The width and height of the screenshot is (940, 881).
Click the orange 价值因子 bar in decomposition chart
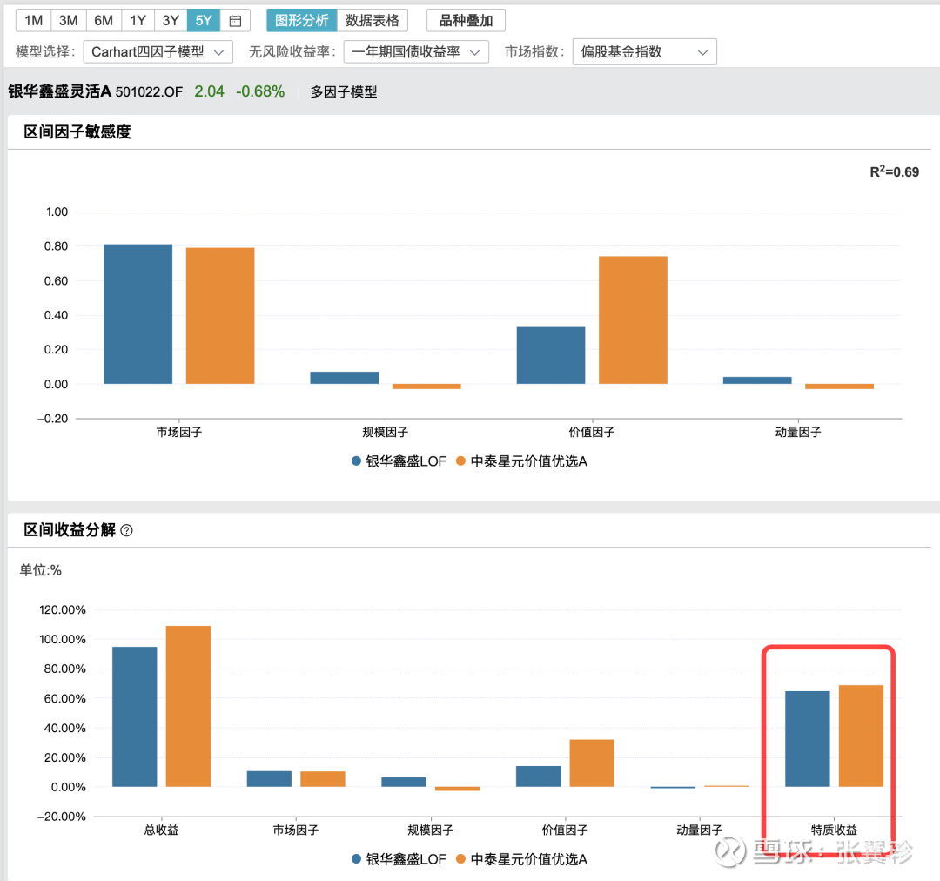[592, 763]
